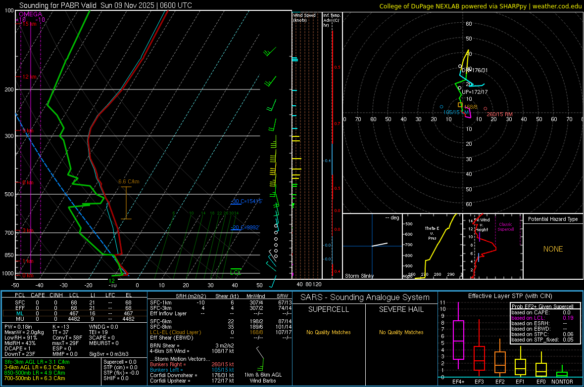584x387 pixels.
Task: Click the BRN Shear = label
Action: pos(165,345)
